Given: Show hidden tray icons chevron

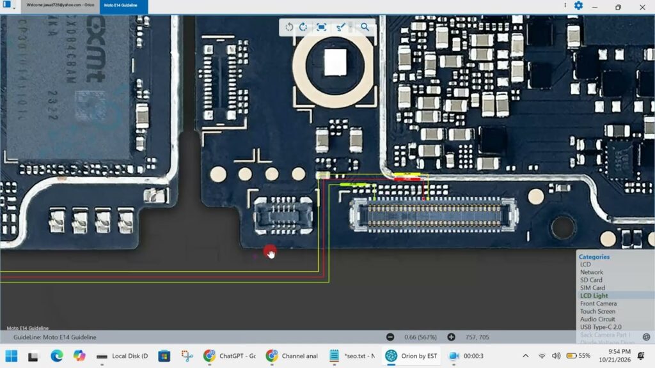Looking at the screenshot, I should pyautogui.click(x=526, y=356).
